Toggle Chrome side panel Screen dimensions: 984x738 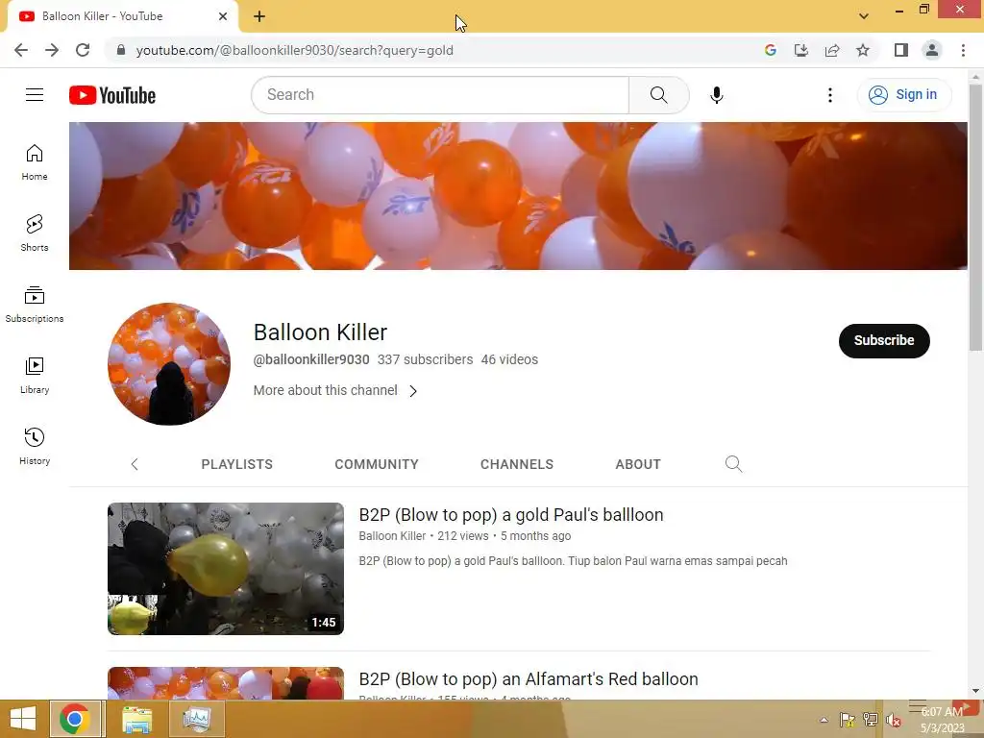[x=901, y=50]
